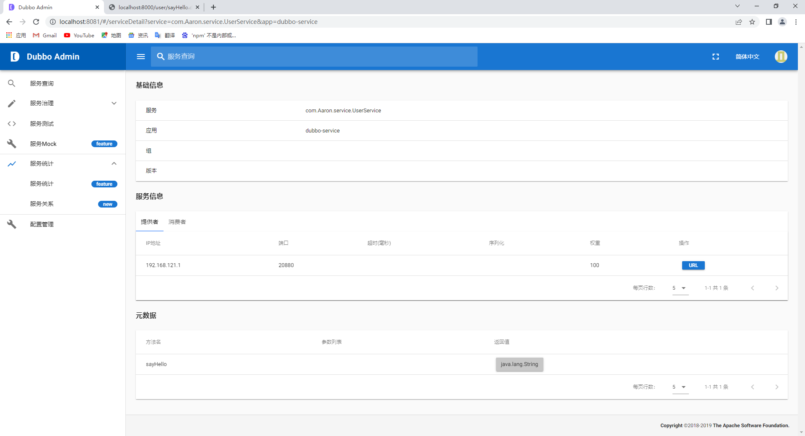Select com.Aaron.service.UserService service value
The image size is (805, 436).
coord(343,111)
